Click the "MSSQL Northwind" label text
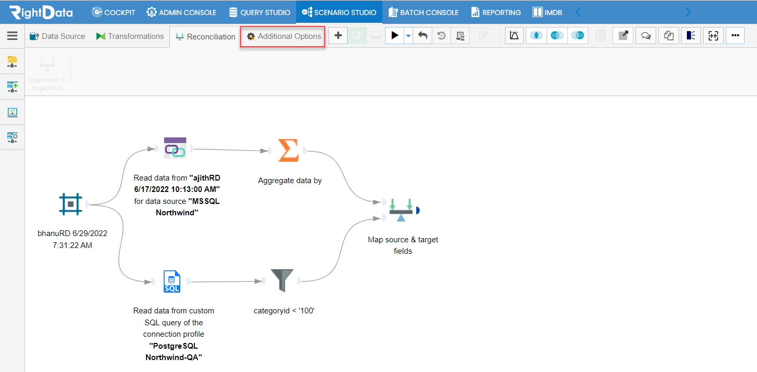757x372 pixels. point(188,206)
